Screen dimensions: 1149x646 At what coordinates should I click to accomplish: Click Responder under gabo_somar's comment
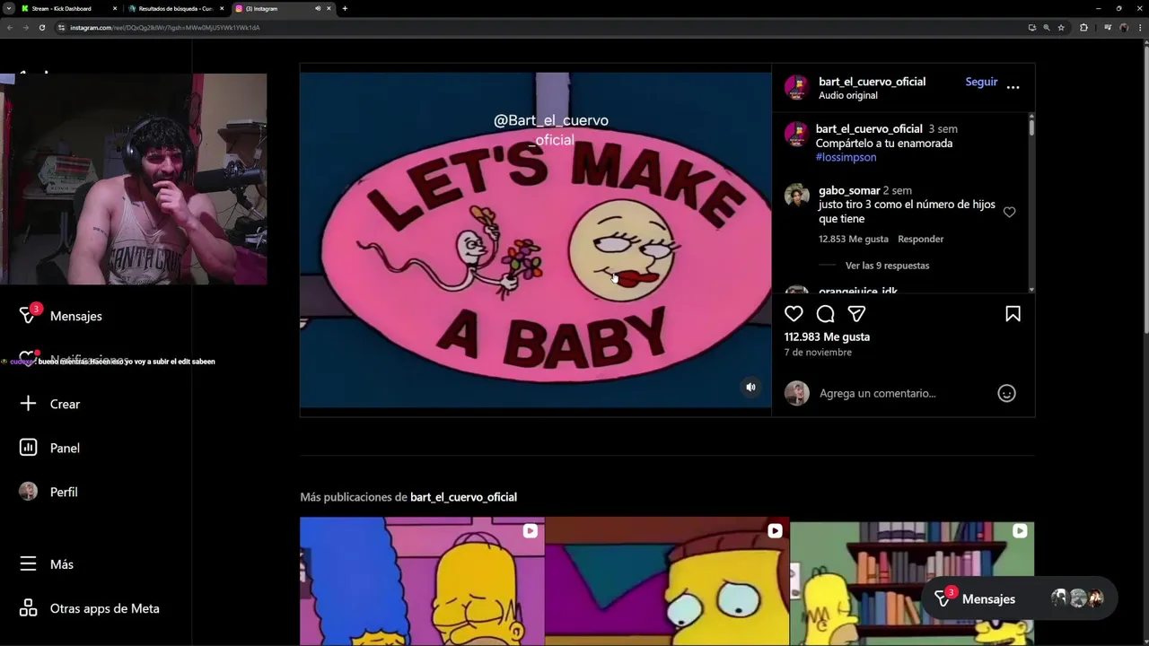tap(921, 239)
